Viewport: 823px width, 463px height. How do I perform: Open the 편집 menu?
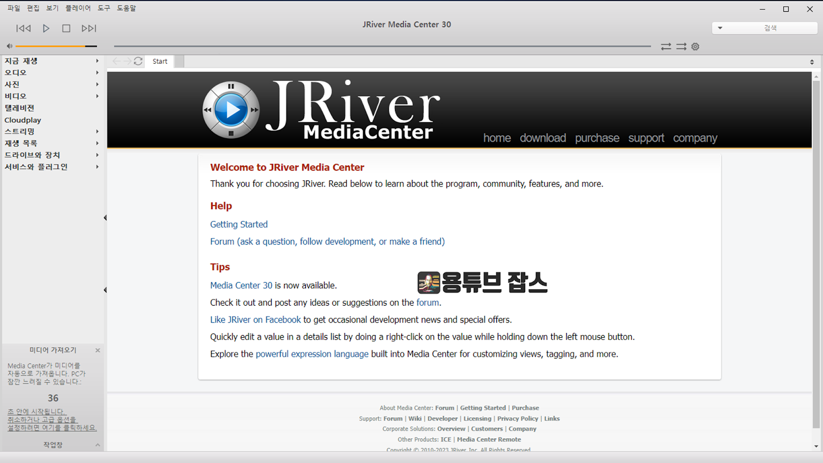[33, 8]
